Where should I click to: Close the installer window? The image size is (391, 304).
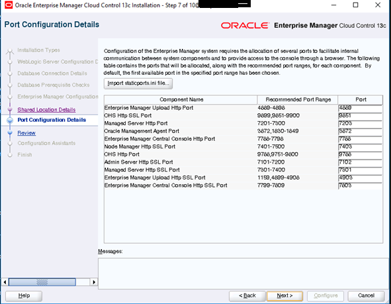point(378,5)
